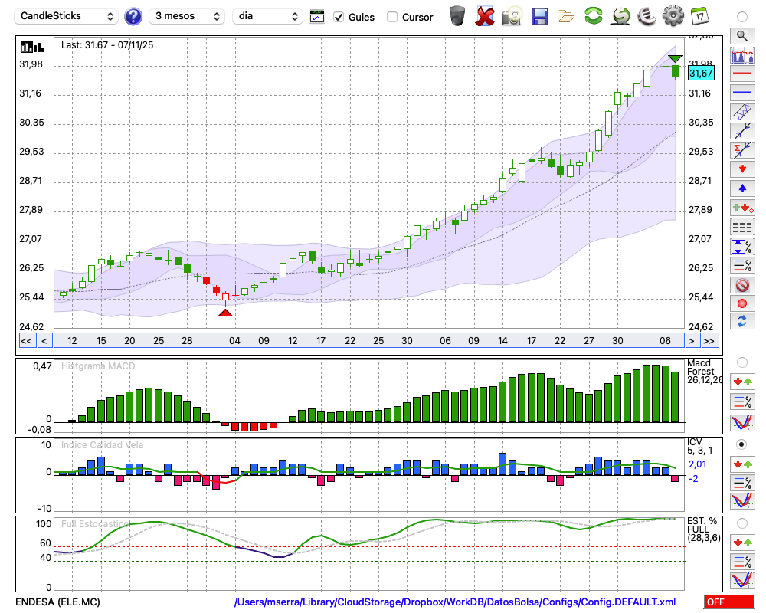Click the trash can icon in toolbar
The height and width of the screenshot is (613, 766).
coord(457,16)
